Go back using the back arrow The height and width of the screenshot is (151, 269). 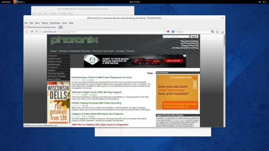[26, 32]
